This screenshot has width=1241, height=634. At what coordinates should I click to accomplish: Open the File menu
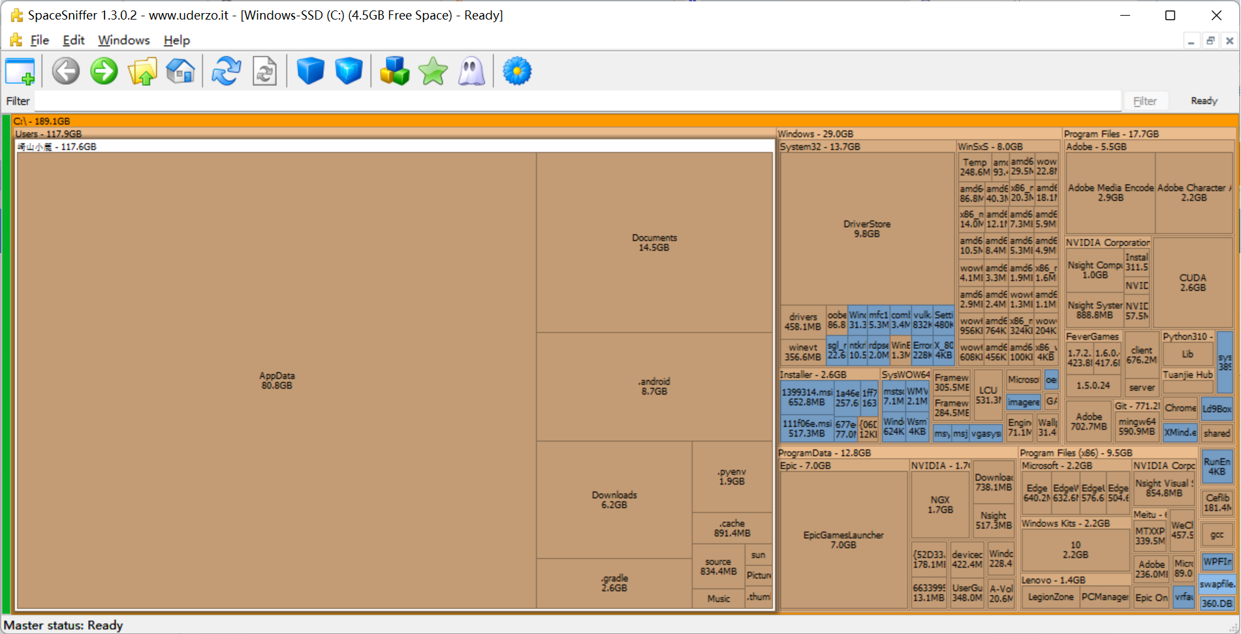[x=40, y=40]
